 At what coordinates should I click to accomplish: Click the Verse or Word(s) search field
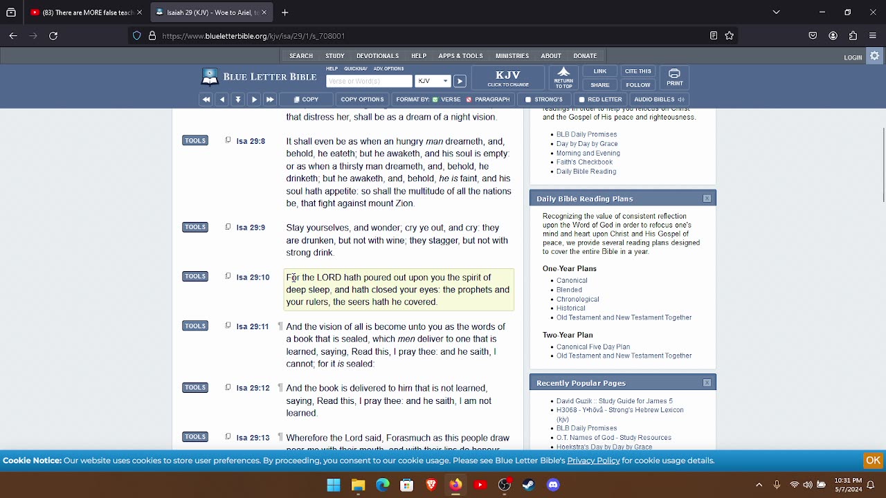click(369, 82)
